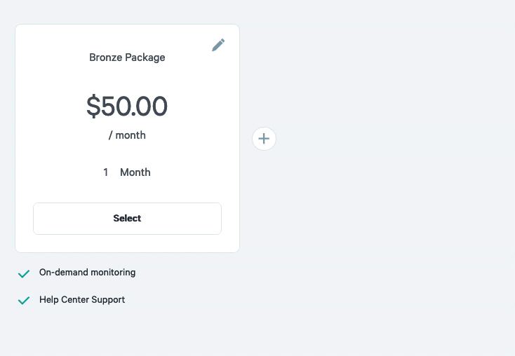
Task: Click the word Package in the card title
Action: [x=145, y=57]
